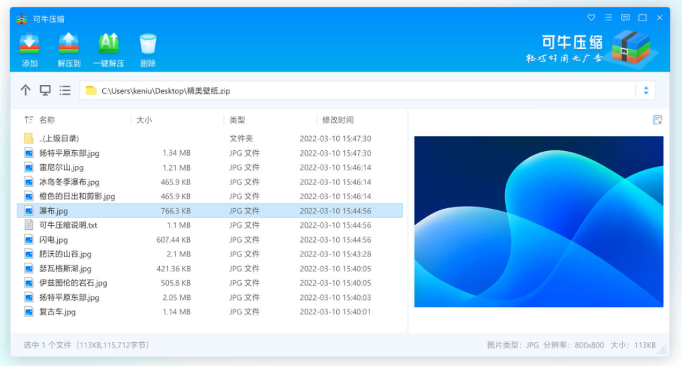Click the 2022-03-10 15:40:03 timestamp
This screenshot has height=366, width=682.
pyautogui.click(x=336, y=297)
